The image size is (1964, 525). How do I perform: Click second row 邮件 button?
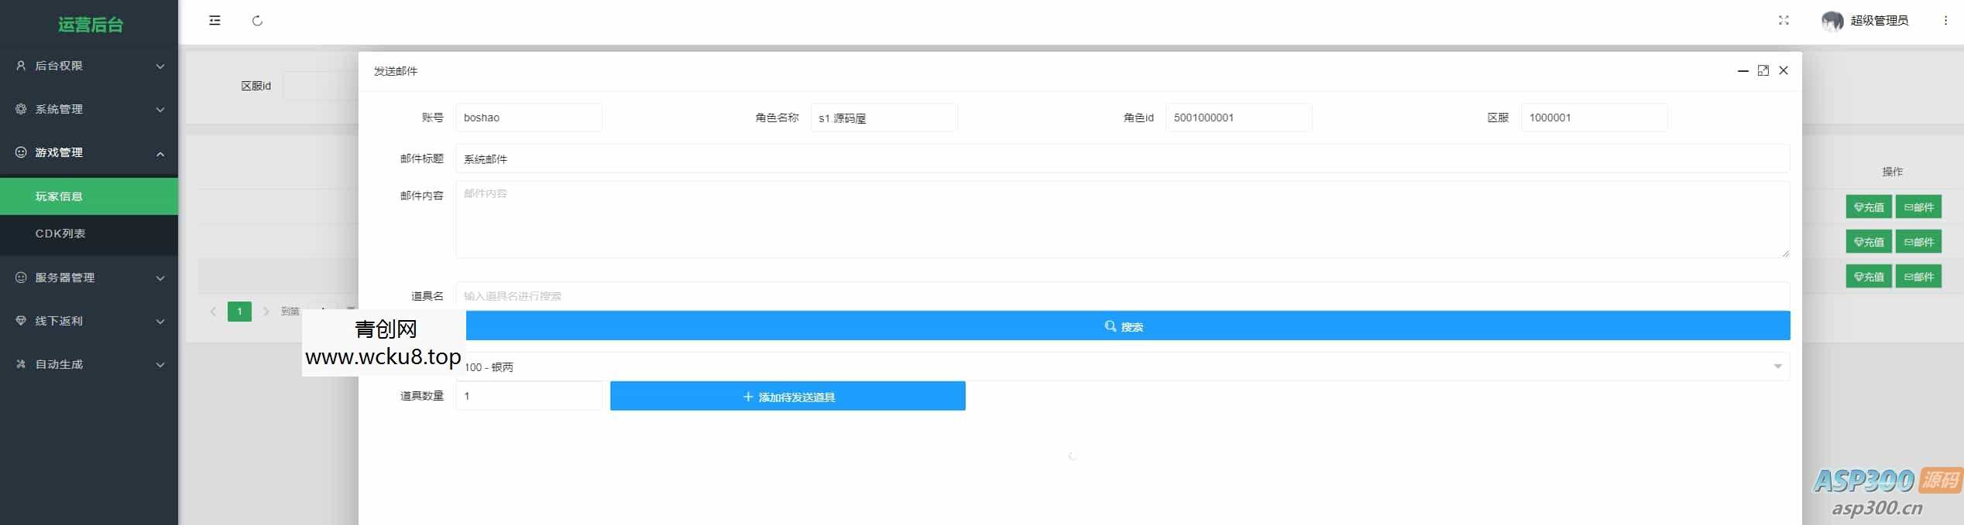pyautogui.click(x=1918, y=242)
